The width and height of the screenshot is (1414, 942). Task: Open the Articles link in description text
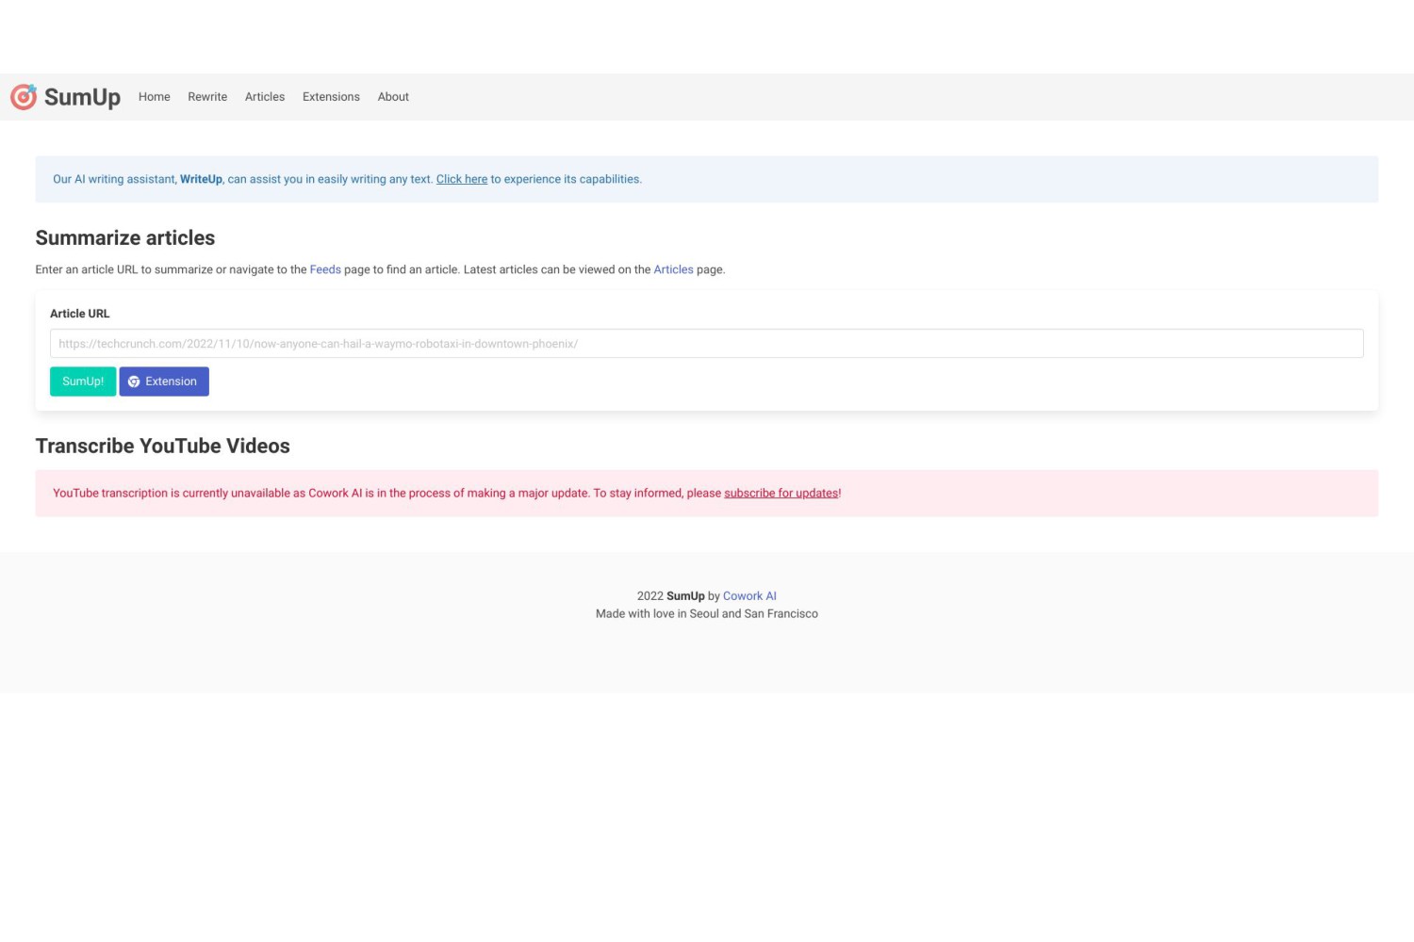673,269
